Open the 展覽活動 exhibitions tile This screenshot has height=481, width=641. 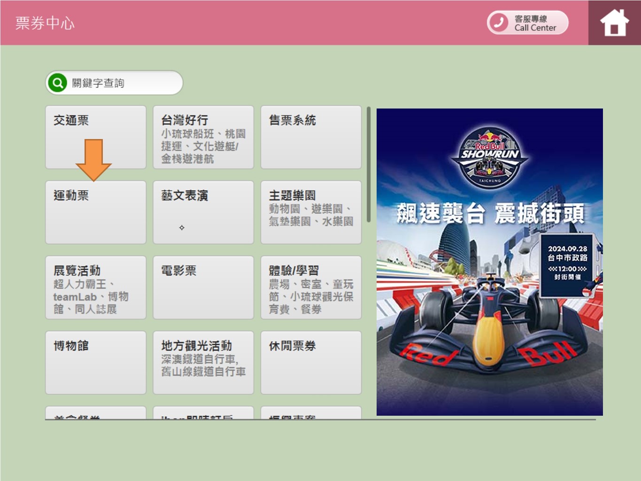pyautogui.click(x=95, y=287)
